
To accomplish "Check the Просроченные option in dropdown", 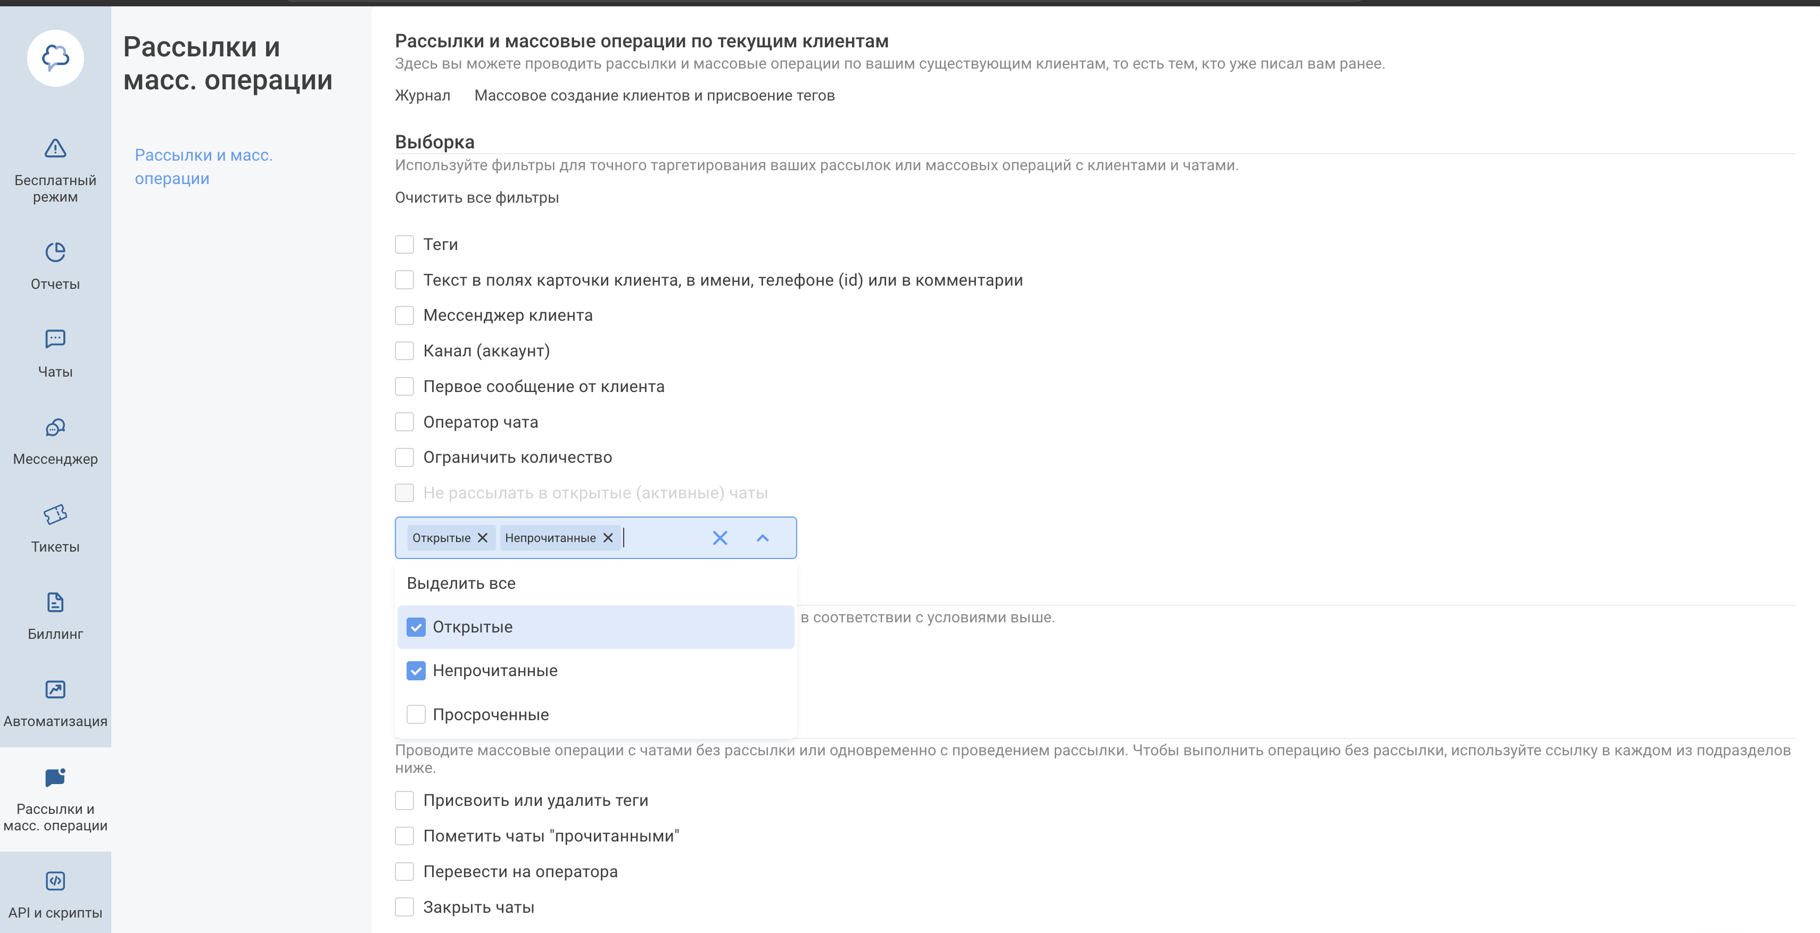I will coord(416,715).
